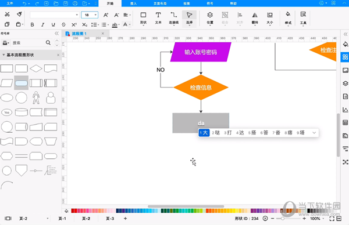This screenshot has width=349, height=225.
Task: Collapse the symbol library panel
Action: pyautogui.click(x=56, y=34)
